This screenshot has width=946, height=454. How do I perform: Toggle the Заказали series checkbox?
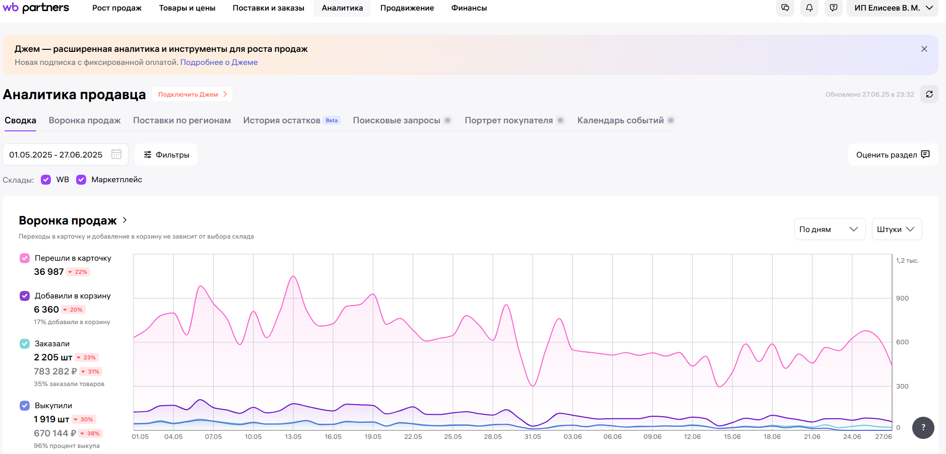(25, 344)
